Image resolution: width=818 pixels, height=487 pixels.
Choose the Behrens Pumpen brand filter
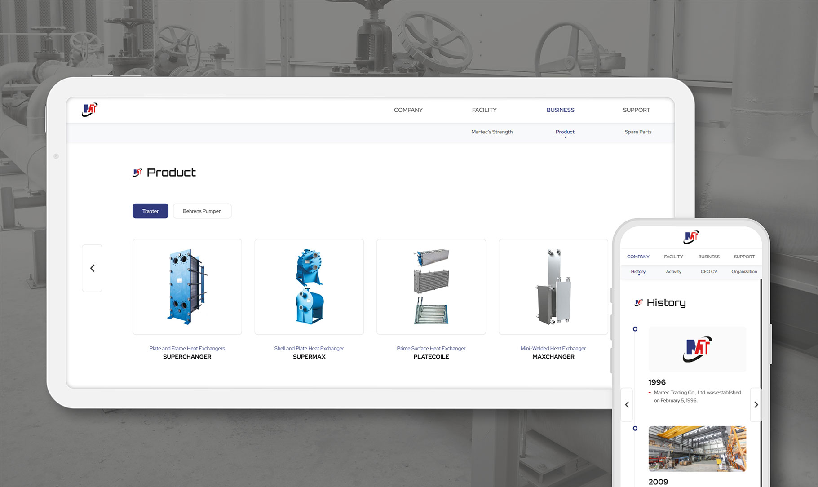[x=202, y=211]
